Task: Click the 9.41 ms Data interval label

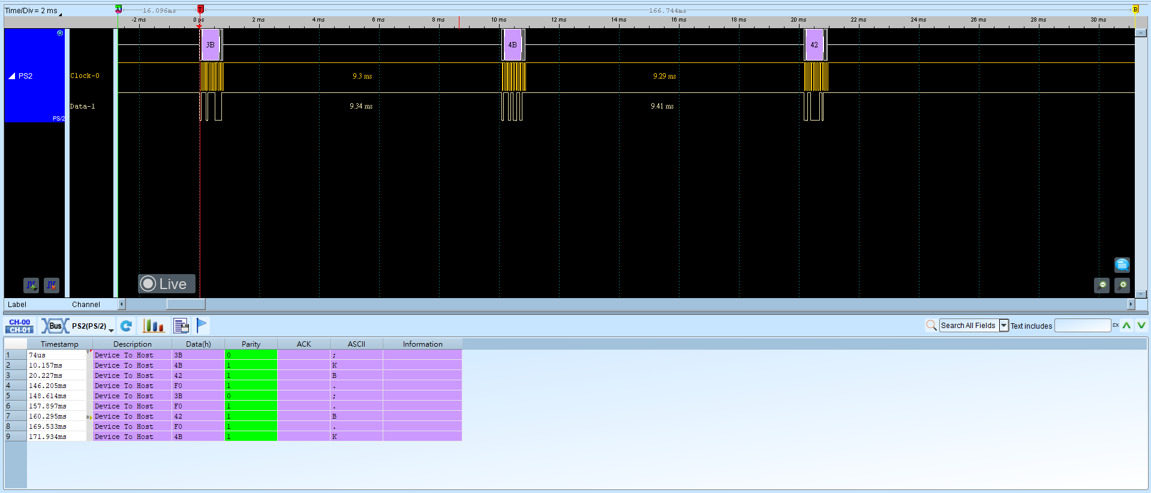Action: pos(662,106)
